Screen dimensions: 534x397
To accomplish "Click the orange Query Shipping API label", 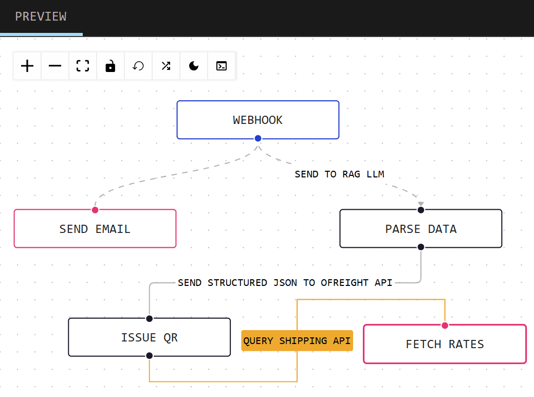I will [297, 340].
